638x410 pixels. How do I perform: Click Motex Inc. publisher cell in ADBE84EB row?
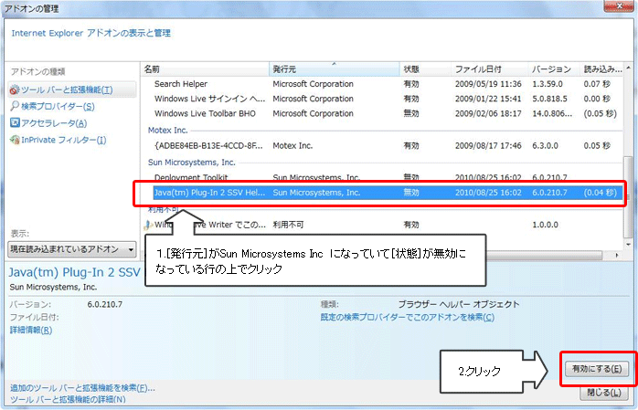pyautogui.click(x=292, y=145)
